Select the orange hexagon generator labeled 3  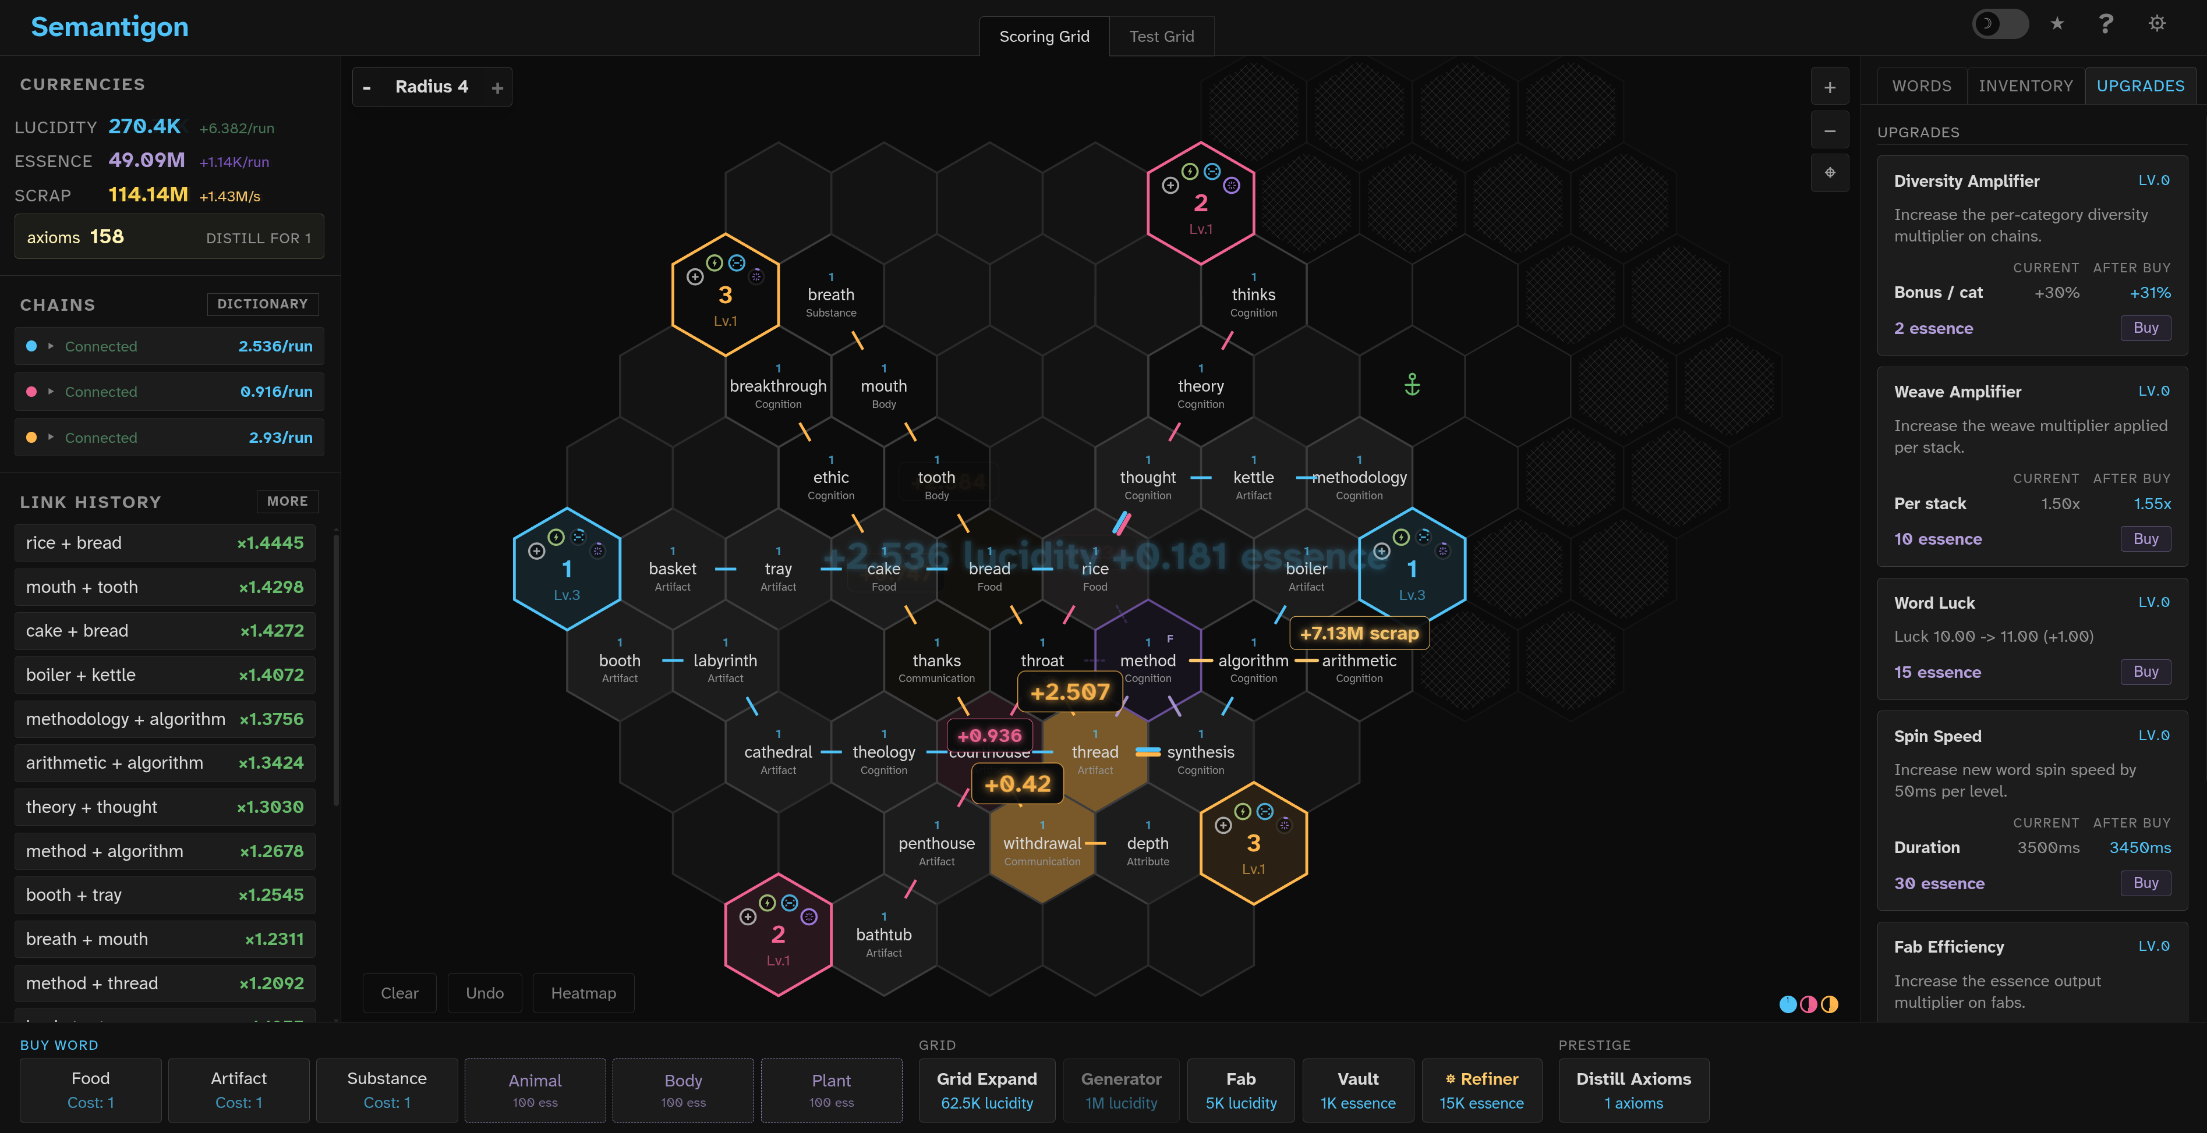[725, 296]
